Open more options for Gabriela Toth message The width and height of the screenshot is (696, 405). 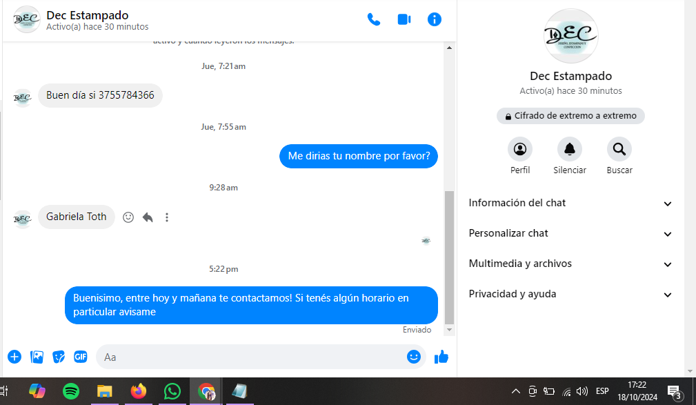pos(167,217)
